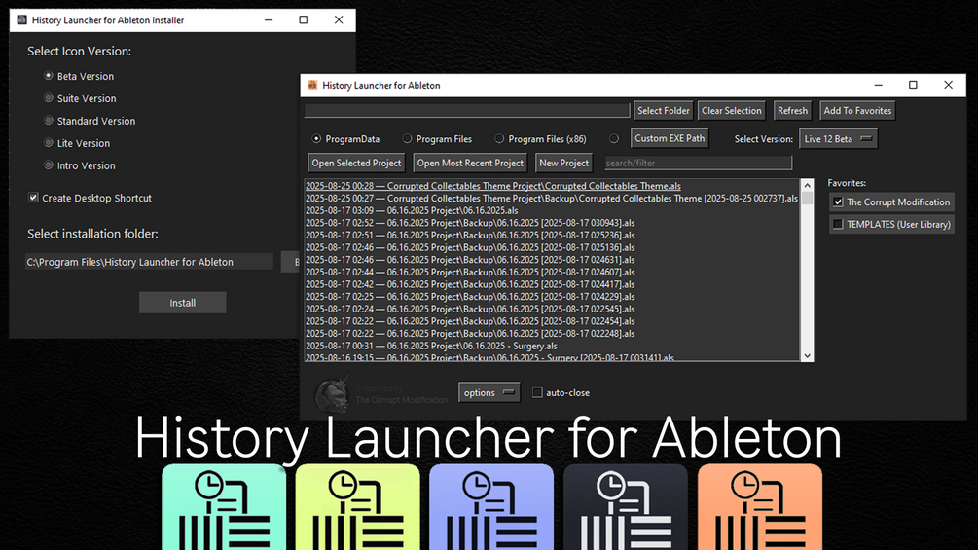Click the Refresh button

coord(792,110)
